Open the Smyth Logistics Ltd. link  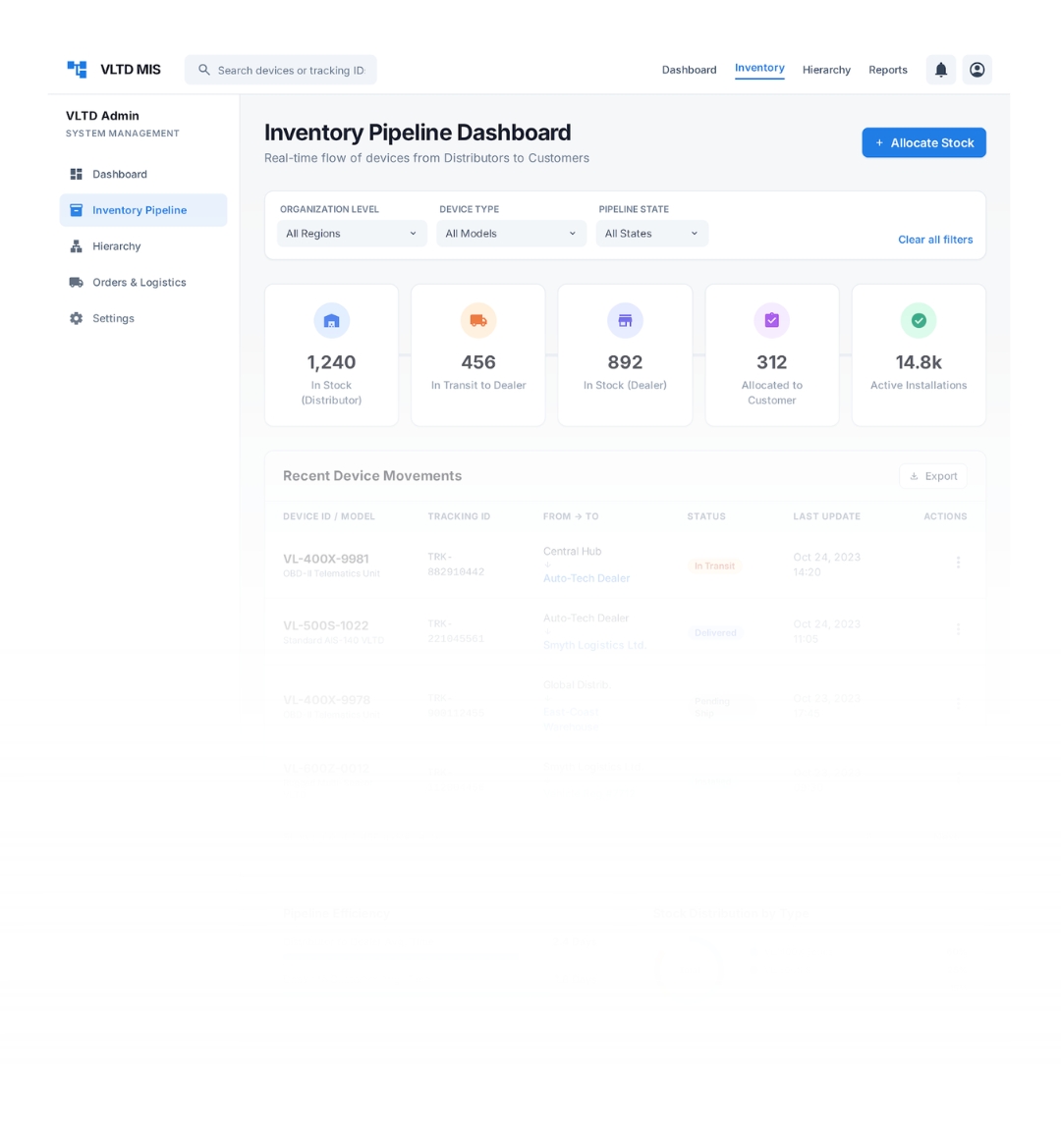595,645
